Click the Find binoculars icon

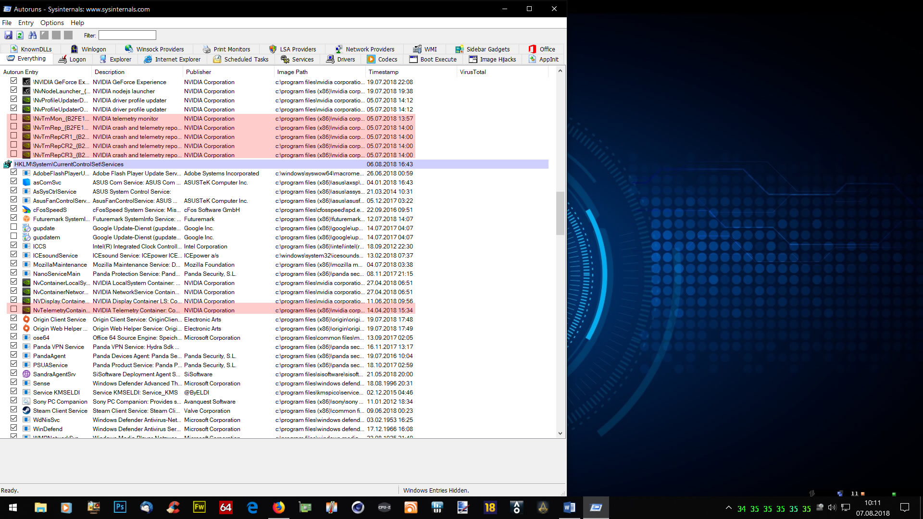[32, 35]
